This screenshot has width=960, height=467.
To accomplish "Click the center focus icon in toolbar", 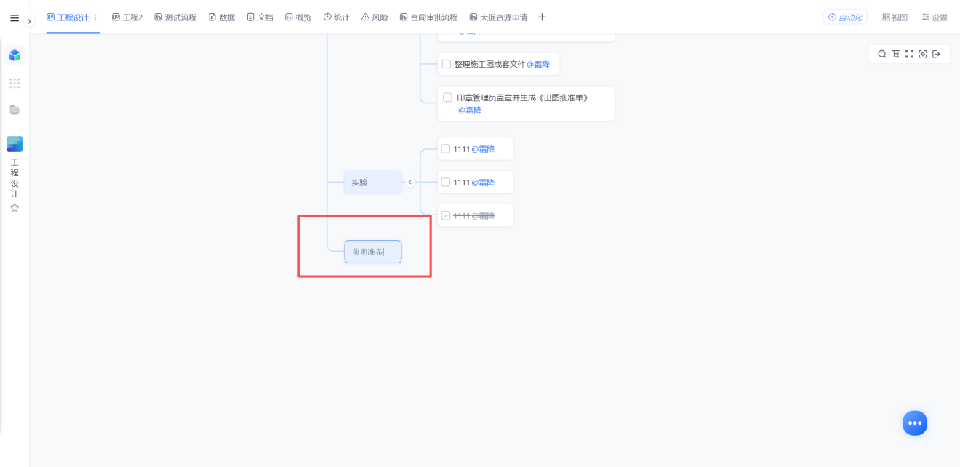I will pos(923,55).
